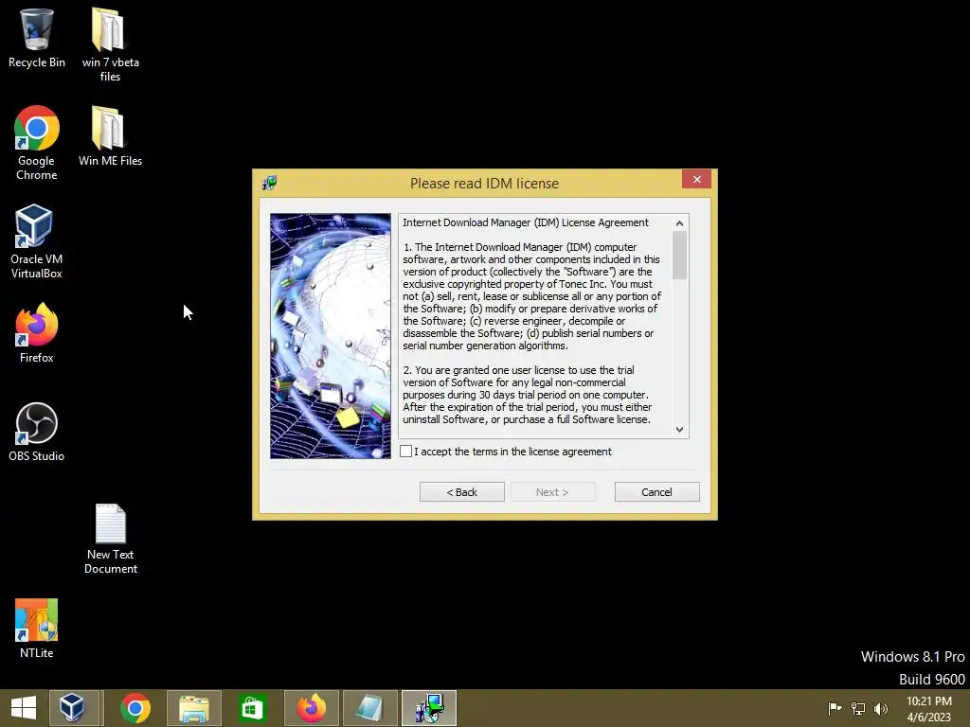The image size is (970, 727).
Task: Click the dialog title 'Please read IDM license'
Action: click(484, 184)
